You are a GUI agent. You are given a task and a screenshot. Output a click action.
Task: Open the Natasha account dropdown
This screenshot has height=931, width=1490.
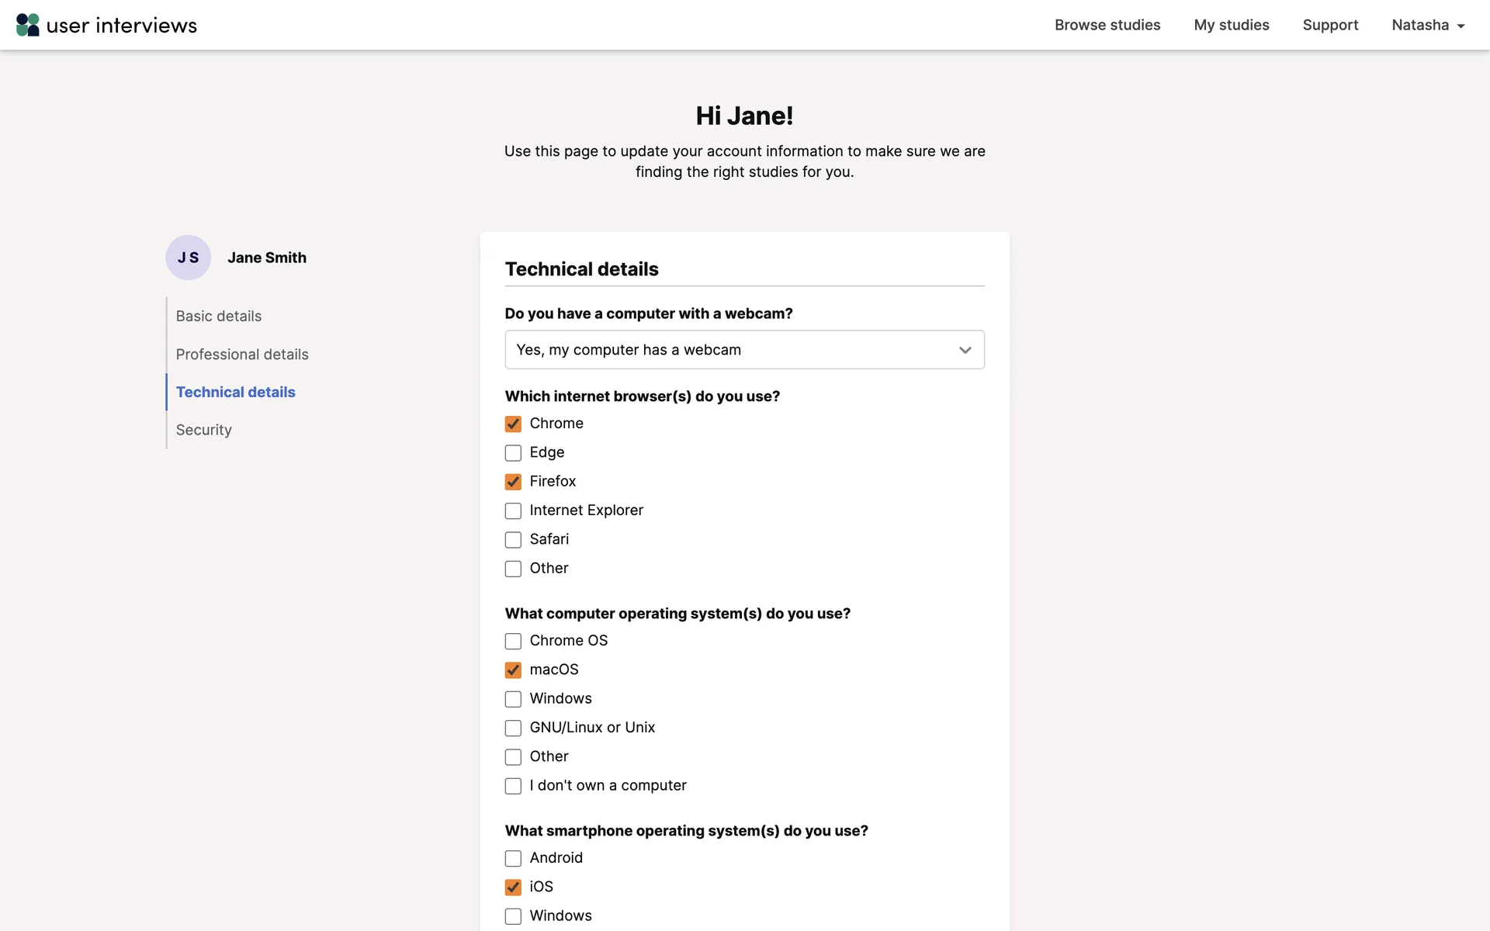pyautogui.click(x=1427, y=25)
